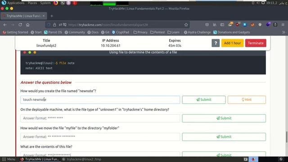Screen dimensions: 288x162
Task: Click the touch newnote answer field
Action: (100, 100)
